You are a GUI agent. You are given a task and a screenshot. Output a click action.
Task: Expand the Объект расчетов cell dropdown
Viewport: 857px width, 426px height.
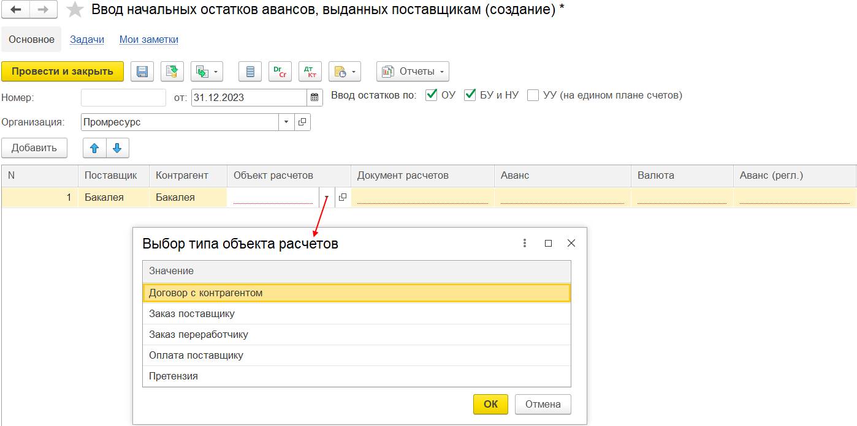pos(327,198)
